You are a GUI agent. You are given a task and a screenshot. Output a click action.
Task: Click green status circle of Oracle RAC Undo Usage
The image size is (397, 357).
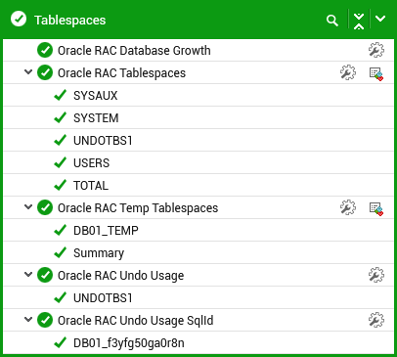click(x=45, y=275)
